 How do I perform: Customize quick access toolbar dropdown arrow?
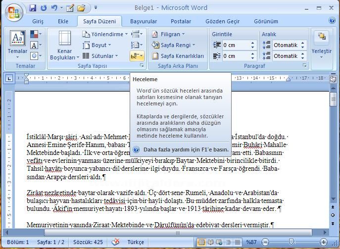[96, 8]
